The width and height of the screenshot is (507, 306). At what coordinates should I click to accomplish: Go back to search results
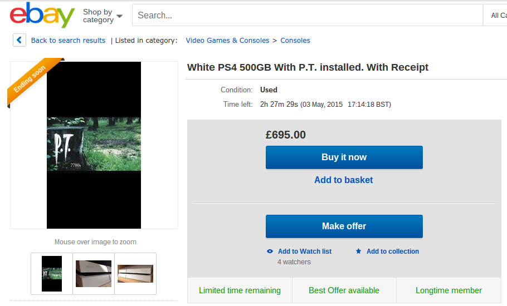68,40
